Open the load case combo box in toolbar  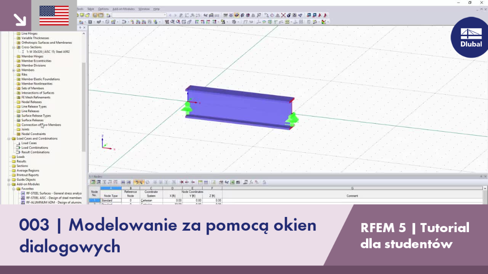click(139, 15)
